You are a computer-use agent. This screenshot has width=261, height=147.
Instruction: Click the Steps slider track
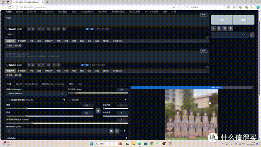[x=98, y=93]
